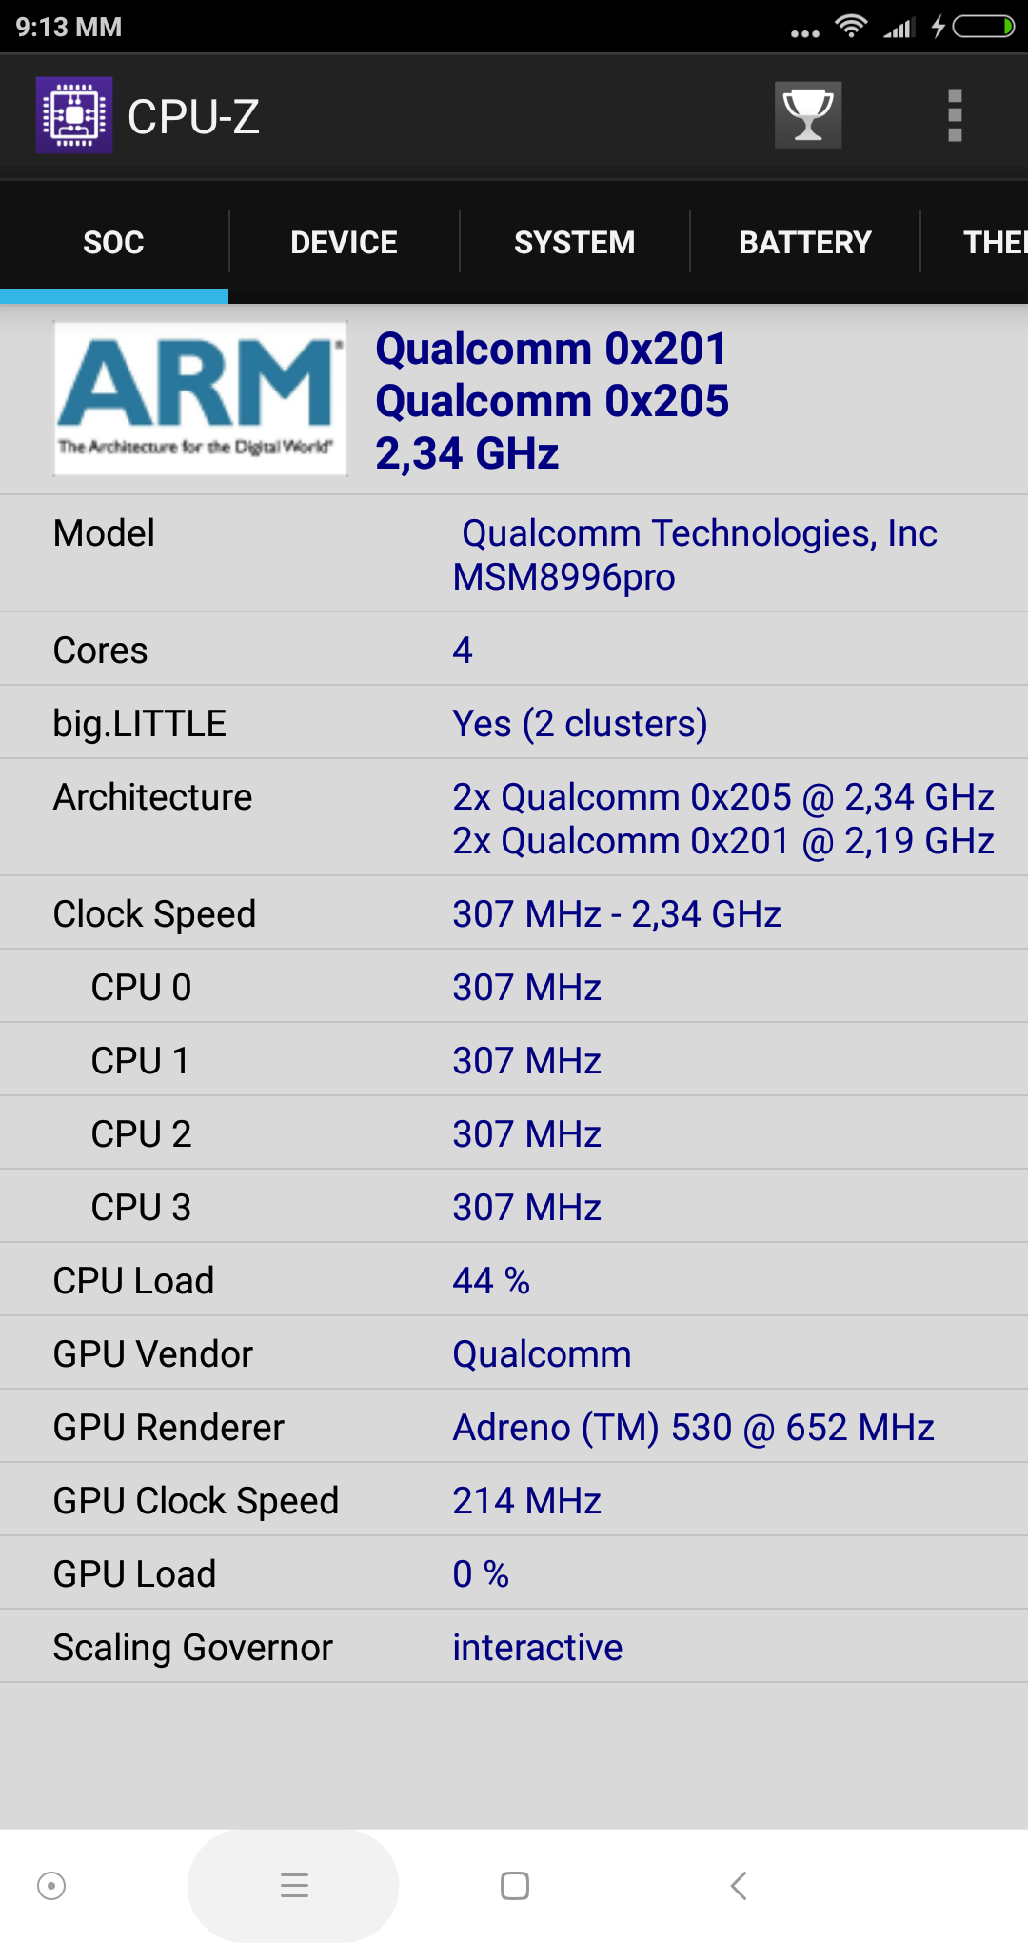The height and width of the screenshot is (1943, 1028).
Task: Tap the Wi-Fi status bar icon
Action: 850,26
